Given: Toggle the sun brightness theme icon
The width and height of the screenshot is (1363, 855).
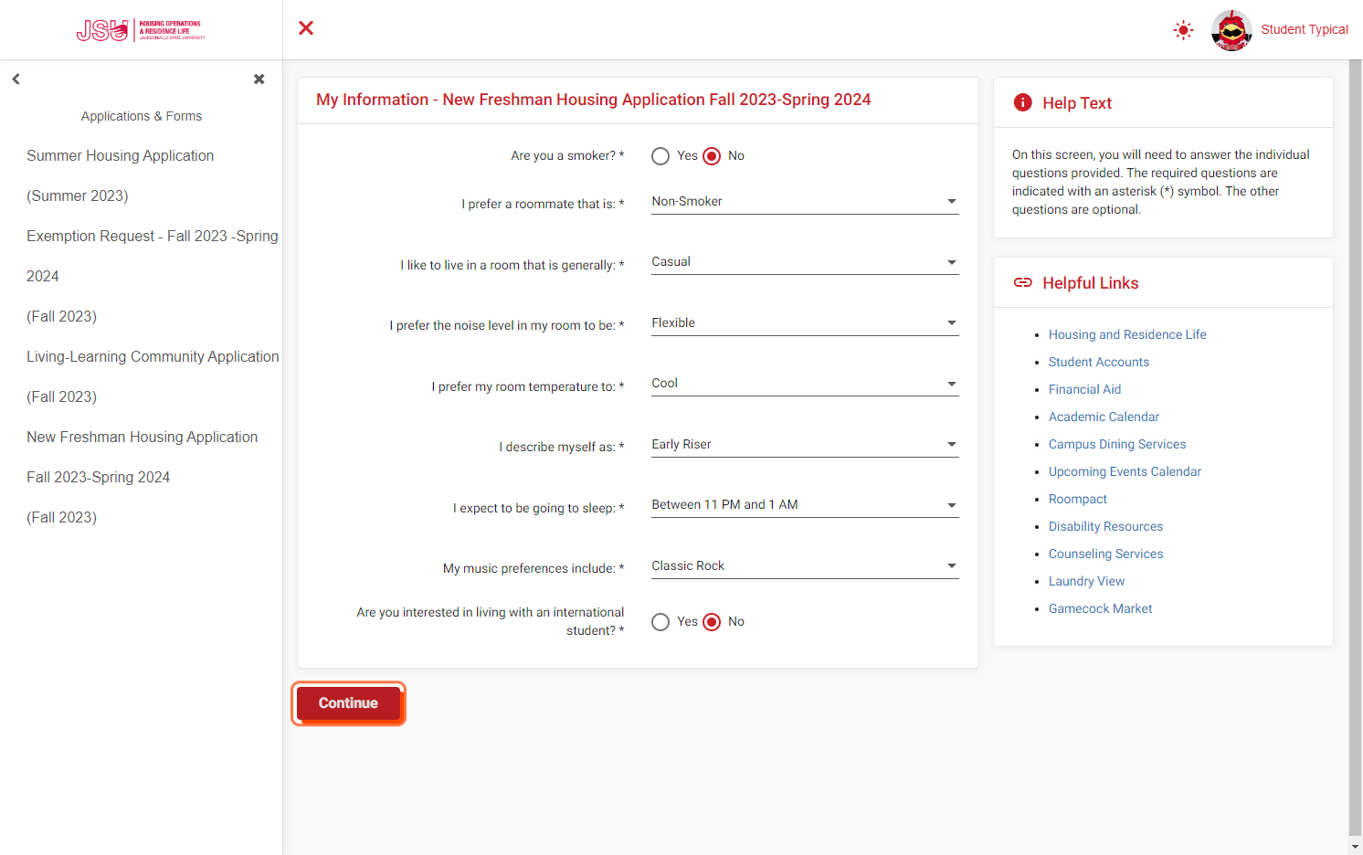Looking at the screenshot, I should 1183,30.
